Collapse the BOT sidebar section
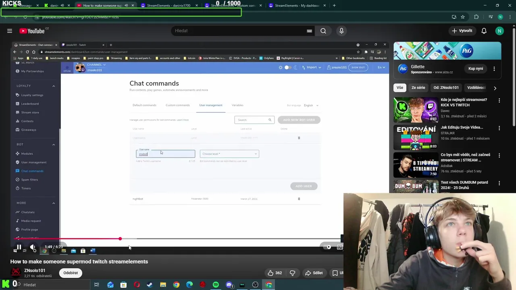This screenshot has width=516, height=290. [54, 144]
